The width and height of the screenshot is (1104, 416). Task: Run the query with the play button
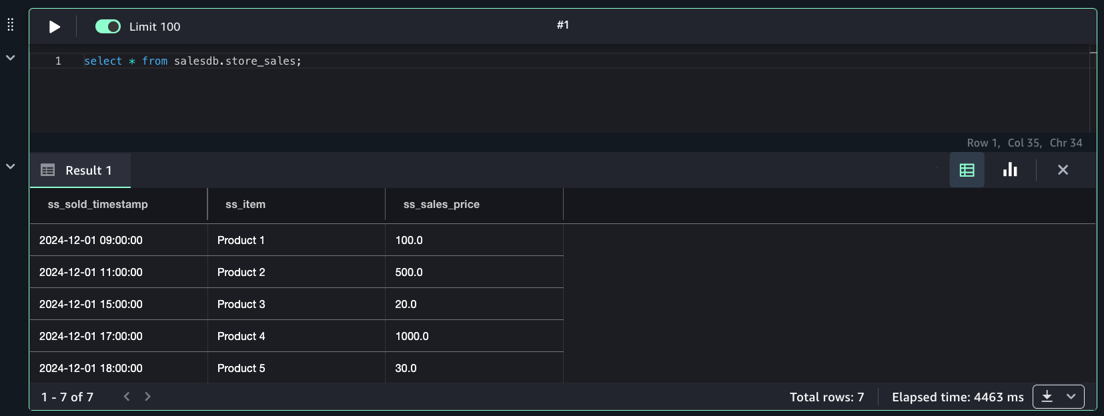55,27
